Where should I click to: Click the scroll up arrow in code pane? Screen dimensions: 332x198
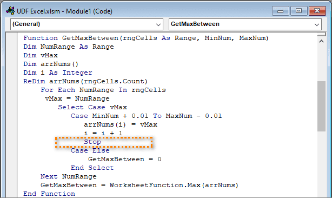[x=321, y=41]
